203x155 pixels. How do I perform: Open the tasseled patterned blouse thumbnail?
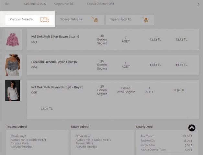click(13, 65)
